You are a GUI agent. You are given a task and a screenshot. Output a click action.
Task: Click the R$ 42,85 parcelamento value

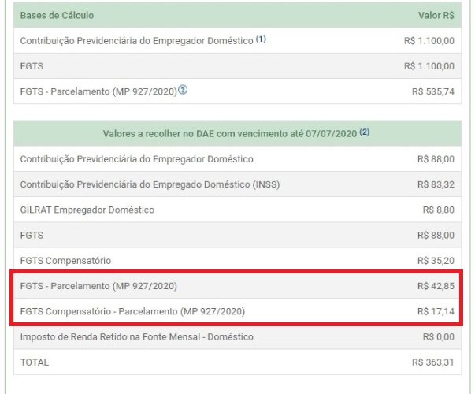click(436, 285)
